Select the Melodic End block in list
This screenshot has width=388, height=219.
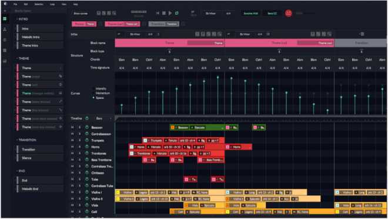[40, 189]
